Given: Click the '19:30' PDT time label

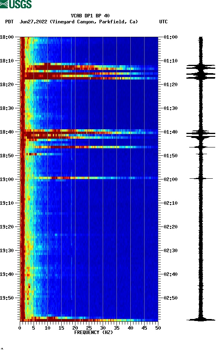Looking at the screenshot, I should (x=7, y=251).
